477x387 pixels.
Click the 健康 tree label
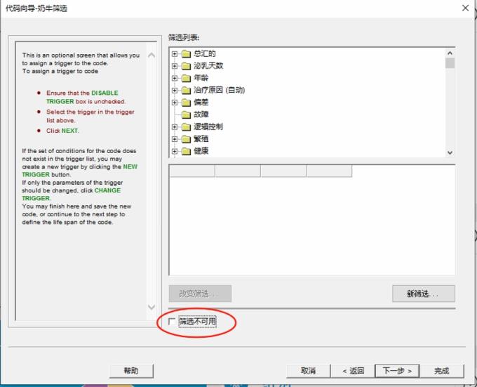201,151
